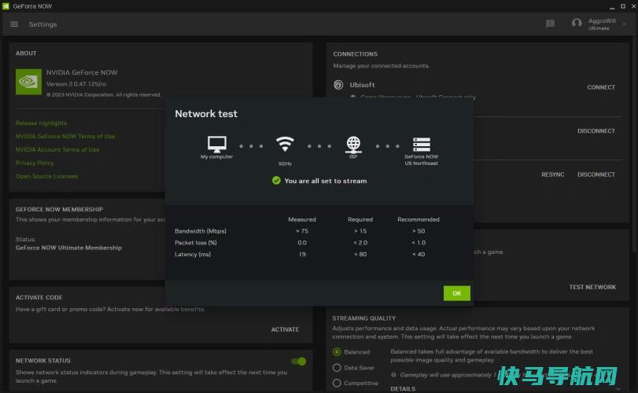Screen dimensions: 638x393
Task: Click the ISP globe icon
Action: (x=353, y=145)
